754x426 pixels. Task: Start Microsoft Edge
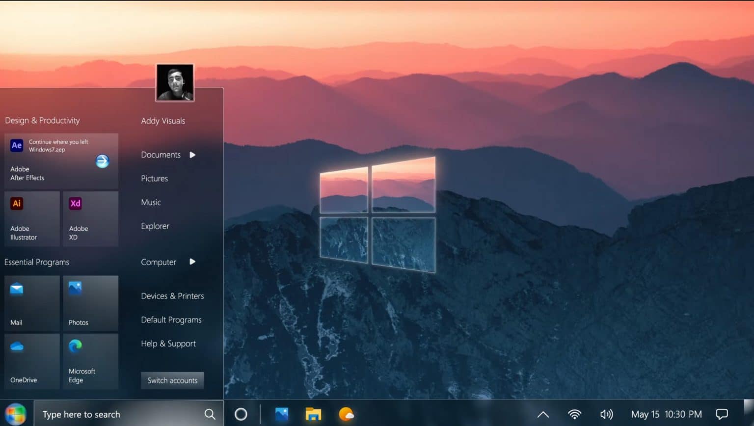pyautogui.click(x=90, y=361)
